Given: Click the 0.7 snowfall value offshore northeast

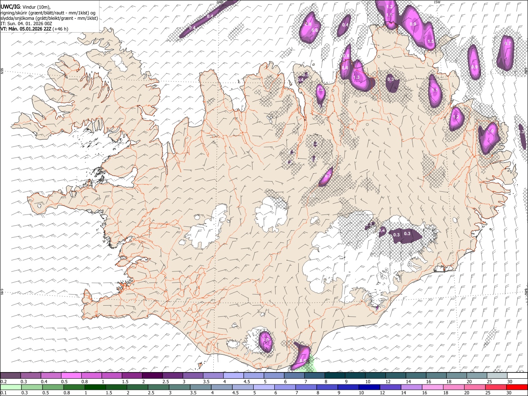Looking at the screenshot, I should (508, 43).
